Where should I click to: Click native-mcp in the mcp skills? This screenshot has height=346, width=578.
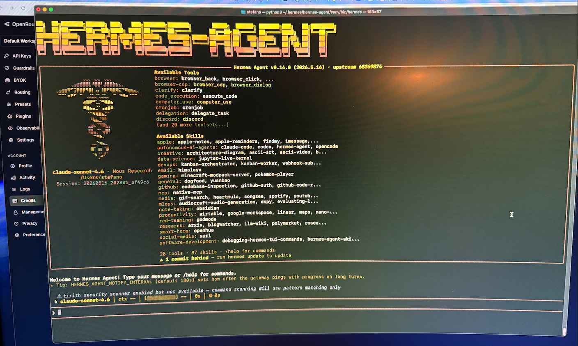tap(188, 192)
